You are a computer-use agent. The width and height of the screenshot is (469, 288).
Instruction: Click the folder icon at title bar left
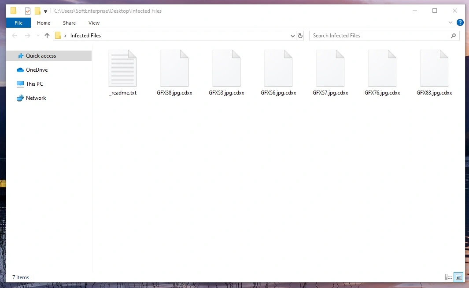(14, 11)
